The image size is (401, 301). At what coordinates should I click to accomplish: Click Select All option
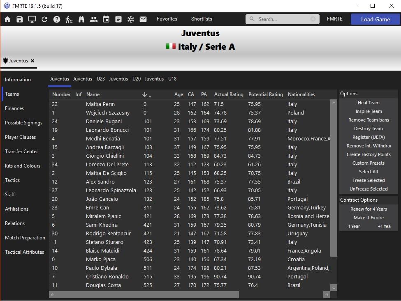[369, 172]
